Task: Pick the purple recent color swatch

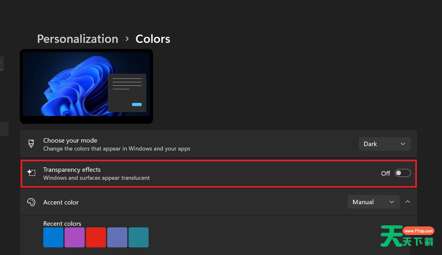Action: click(74, 237)
